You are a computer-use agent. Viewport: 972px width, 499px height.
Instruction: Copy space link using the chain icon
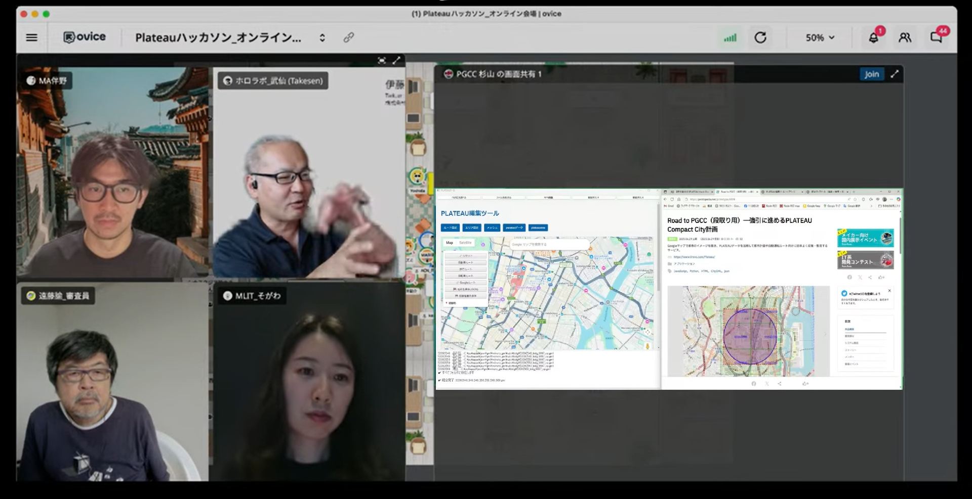(348, 37)
